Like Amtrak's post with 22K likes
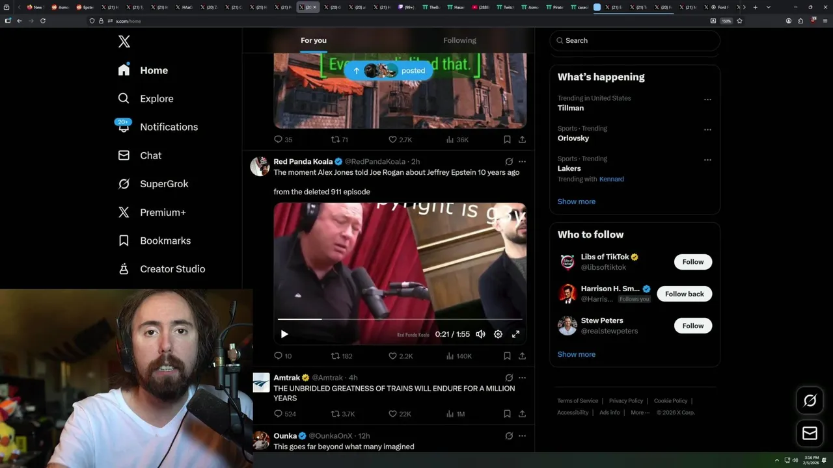The width and height of the screenshot is (833, 468). point(400,413)
